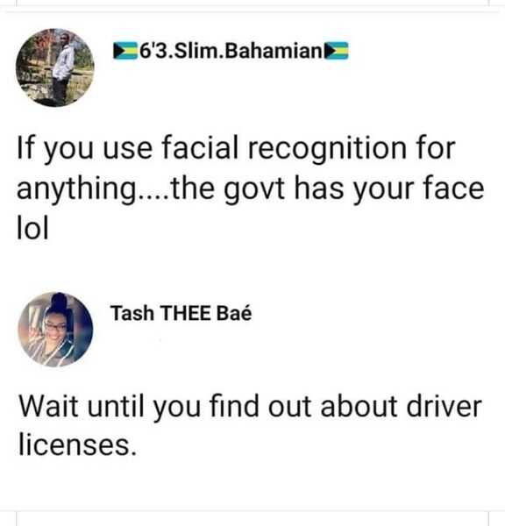
Task: Click the Bahamas flag after Bahamian
Action: point(337,51)
